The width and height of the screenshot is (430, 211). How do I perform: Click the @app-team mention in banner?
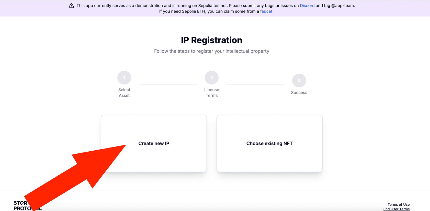click(x=343, y=6)
